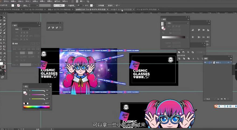Select the Direct Selection tool in the toolbox
The image size is (237, 130).
pos(5,17)
